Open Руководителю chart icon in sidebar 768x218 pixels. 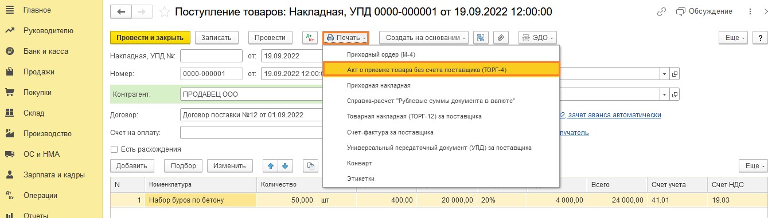[x=10, y=30]
